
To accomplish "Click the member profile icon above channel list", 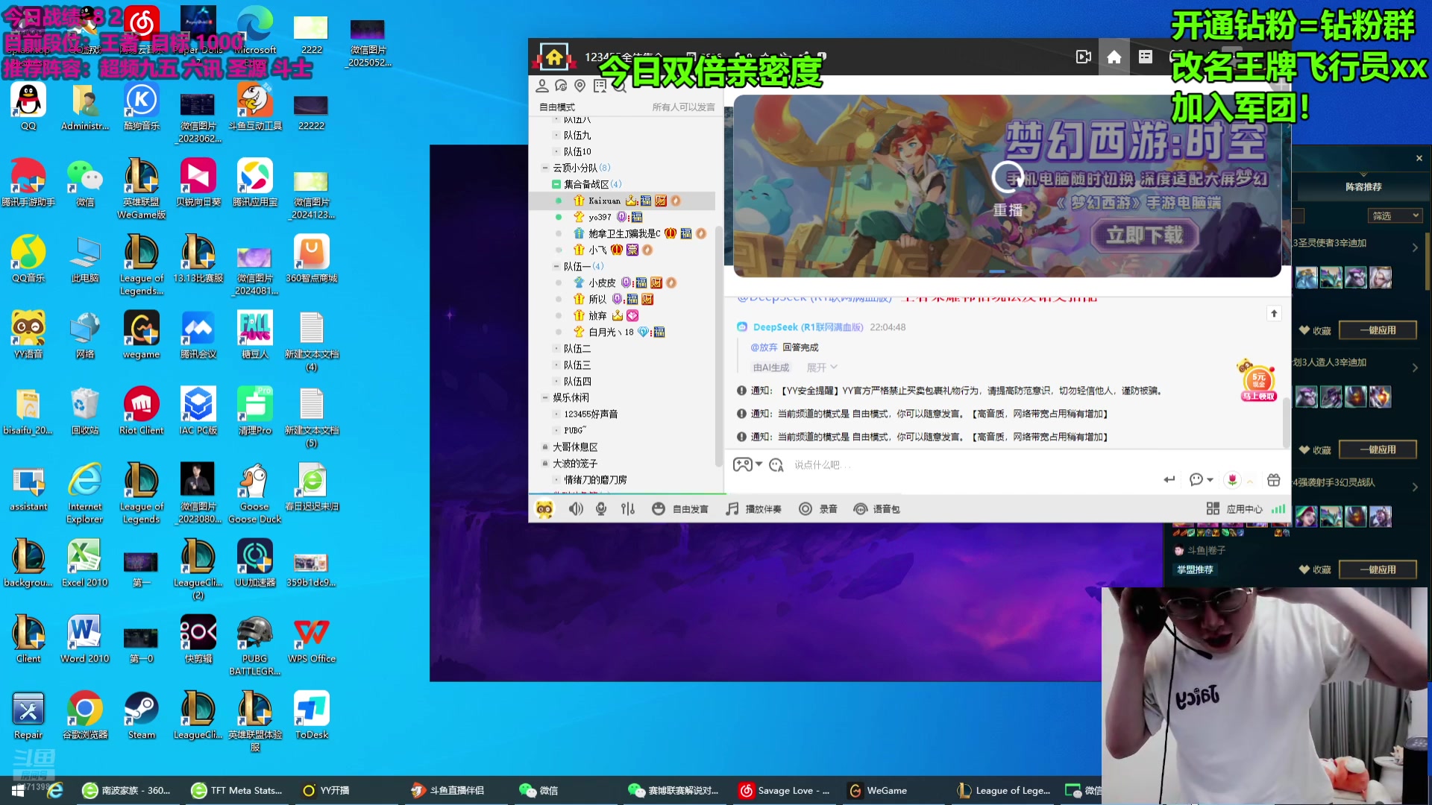I will click(542, 86).
